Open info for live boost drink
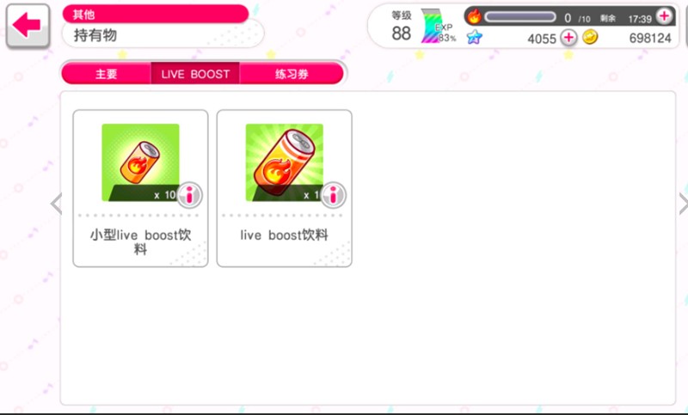Image resolution: width=688 pixels, height=415 pixels. [x=334, y=195]
